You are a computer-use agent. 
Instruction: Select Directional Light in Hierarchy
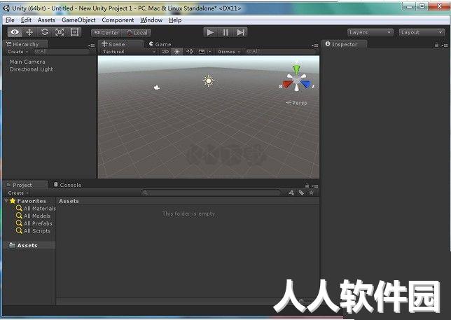[x=32, y=69]
